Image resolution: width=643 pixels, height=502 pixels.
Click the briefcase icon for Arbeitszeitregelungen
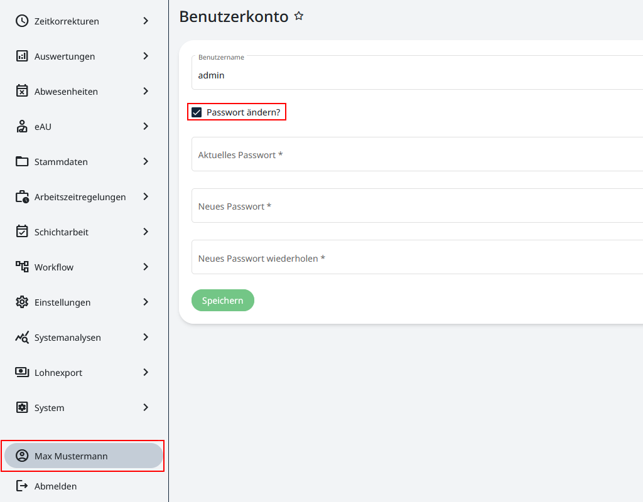(x=22, y=196)
